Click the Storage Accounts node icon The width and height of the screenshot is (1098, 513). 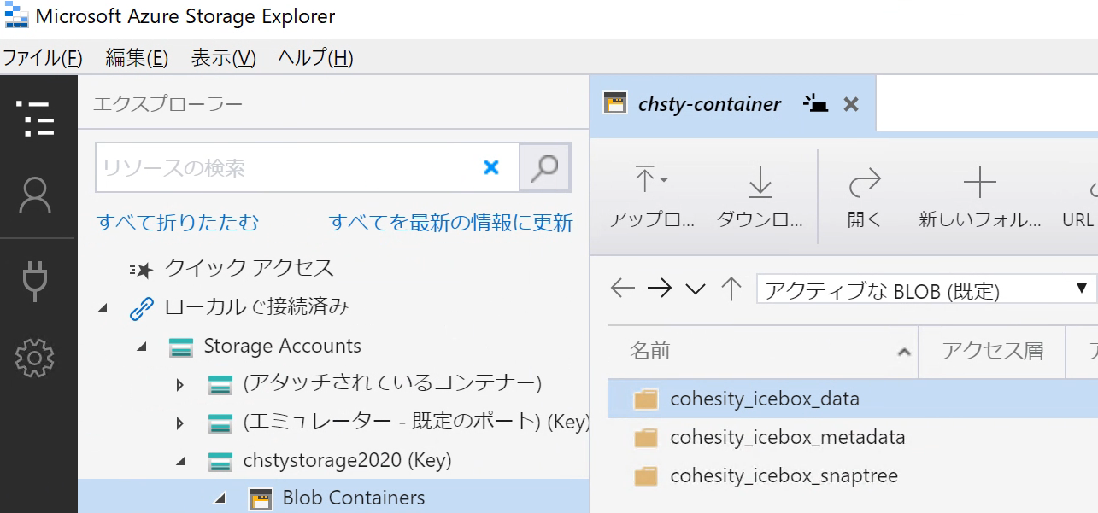(180, 347)
